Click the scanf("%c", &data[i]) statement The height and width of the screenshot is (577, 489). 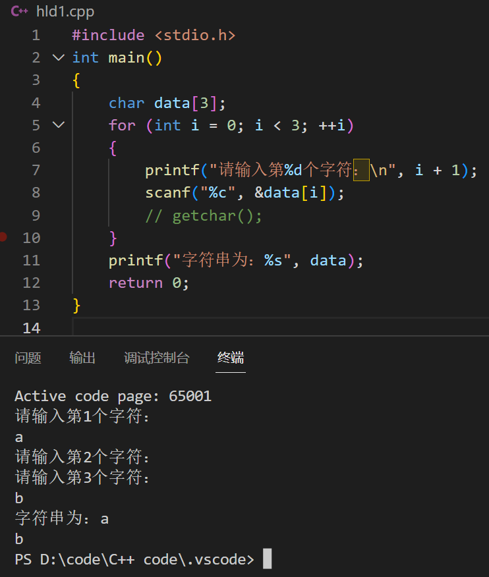244,193
